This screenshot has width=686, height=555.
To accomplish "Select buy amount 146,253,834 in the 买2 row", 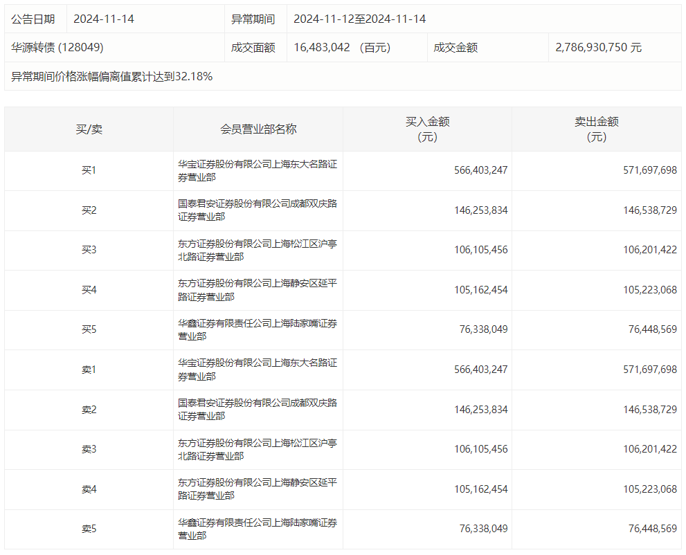I will coord(481,211).
